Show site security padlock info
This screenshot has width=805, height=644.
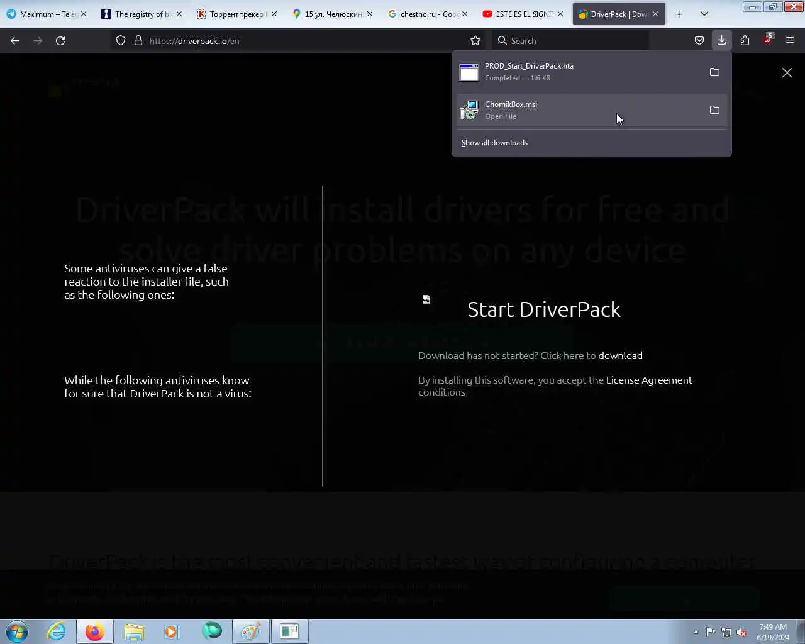coord(138,41)
